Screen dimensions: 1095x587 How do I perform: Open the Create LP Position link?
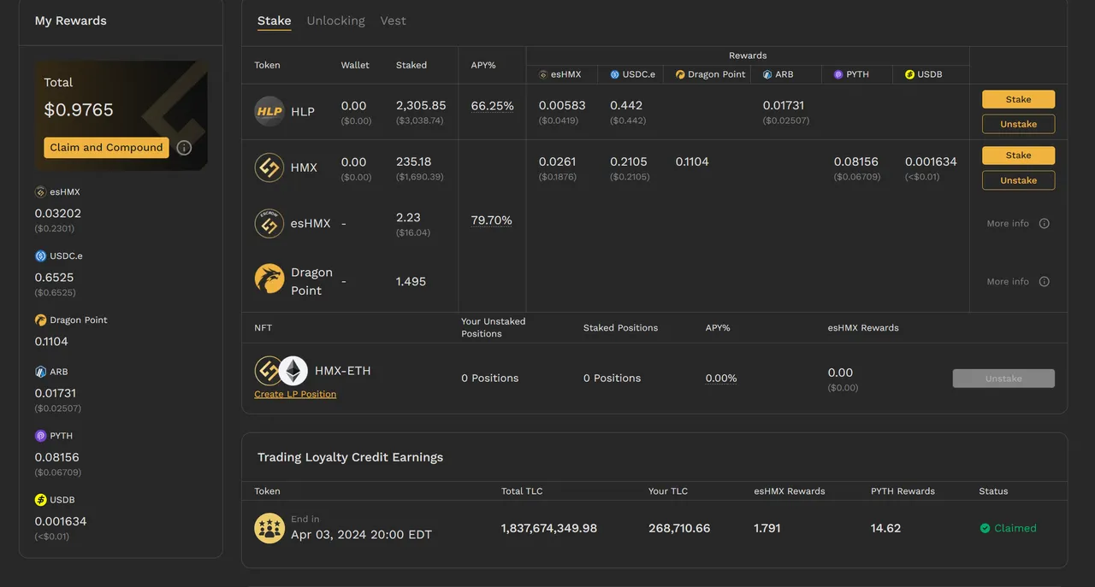point(295,394)
